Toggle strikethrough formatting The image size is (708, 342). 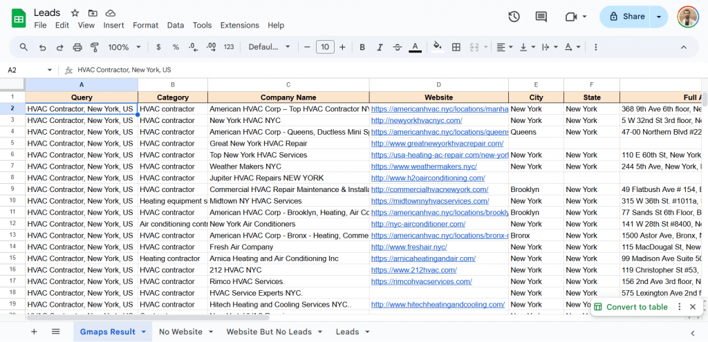click(398, 47)
